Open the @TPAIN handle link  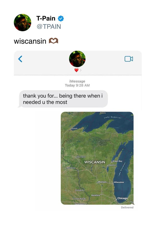click(49, 27)
